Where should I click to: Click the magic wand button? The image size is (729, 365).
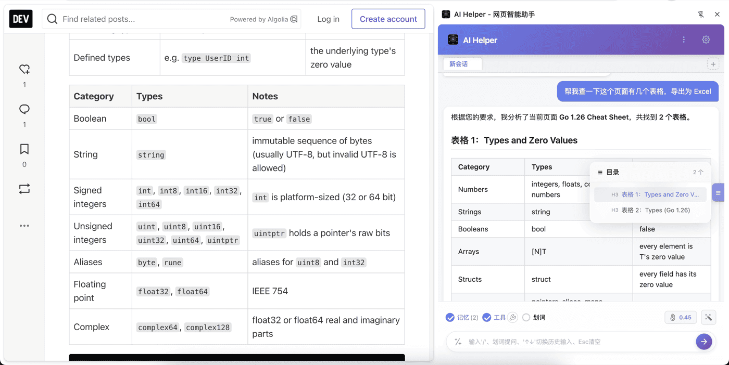(x=709, y=317)
